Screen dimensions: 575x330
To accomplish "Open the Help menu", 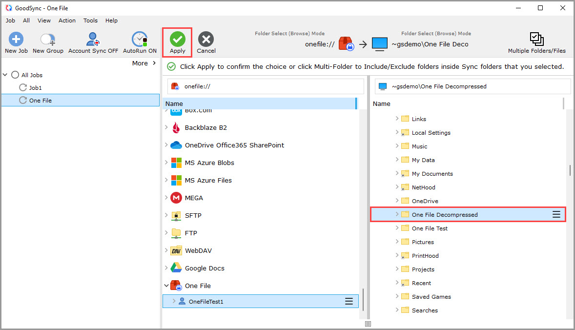I will [x=111, y=21].
